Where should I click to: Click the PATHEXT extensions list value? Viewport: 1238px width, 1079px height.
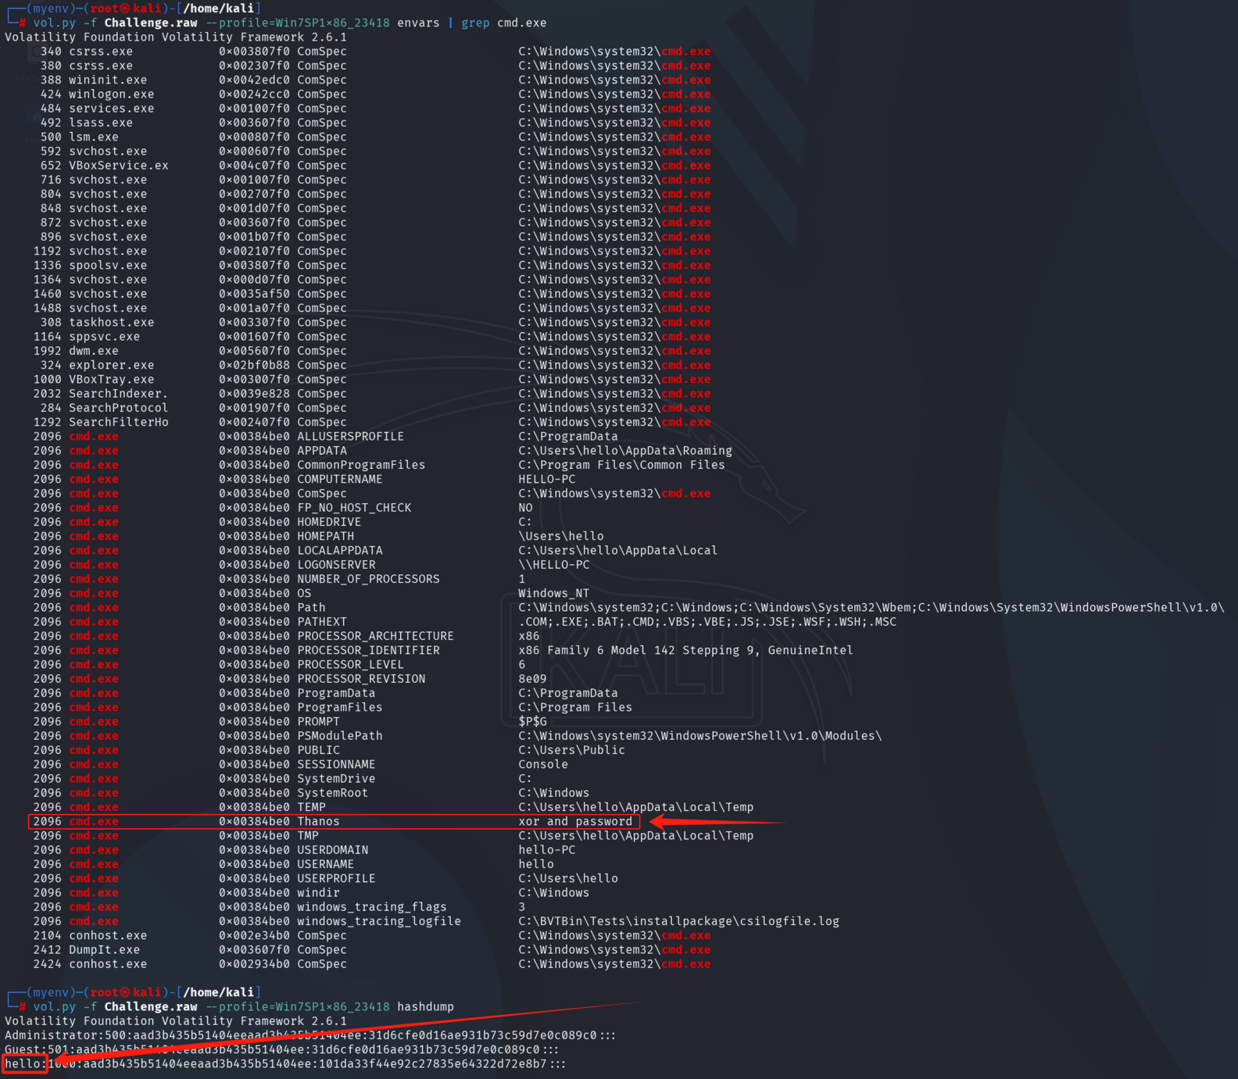(707, 622)
